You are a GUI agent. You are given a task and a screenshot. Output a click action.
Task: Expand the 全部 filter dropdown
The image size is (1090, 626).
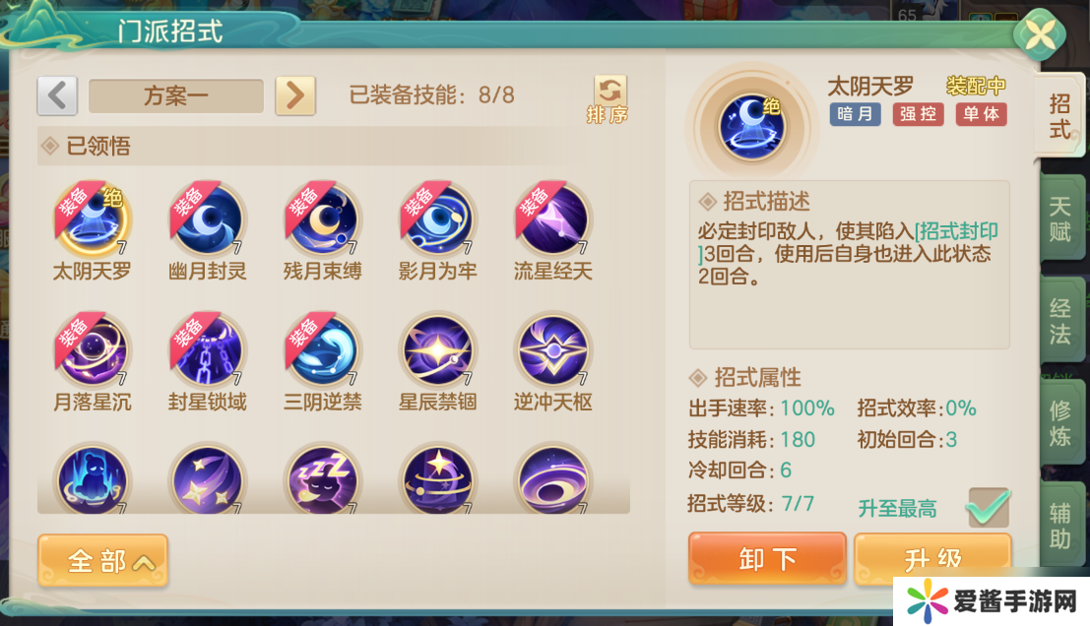(102, 560)
